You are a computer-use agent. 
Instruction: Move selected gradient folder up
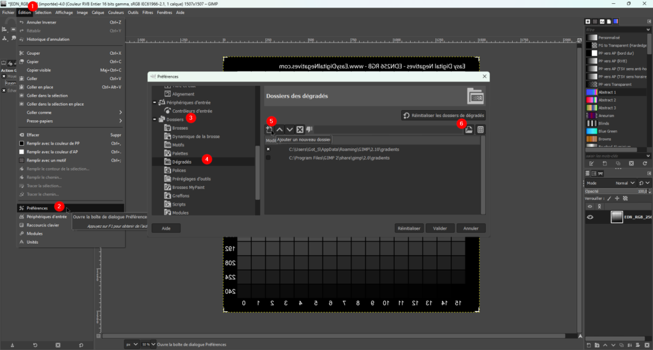pyautogui.click(x=279, y=130)
